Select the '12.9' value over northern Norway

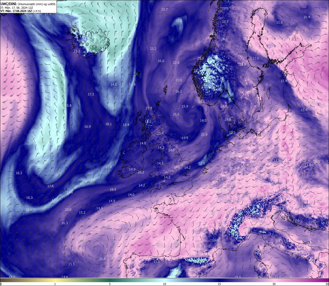pyautogui.click(x=225, y=22)
